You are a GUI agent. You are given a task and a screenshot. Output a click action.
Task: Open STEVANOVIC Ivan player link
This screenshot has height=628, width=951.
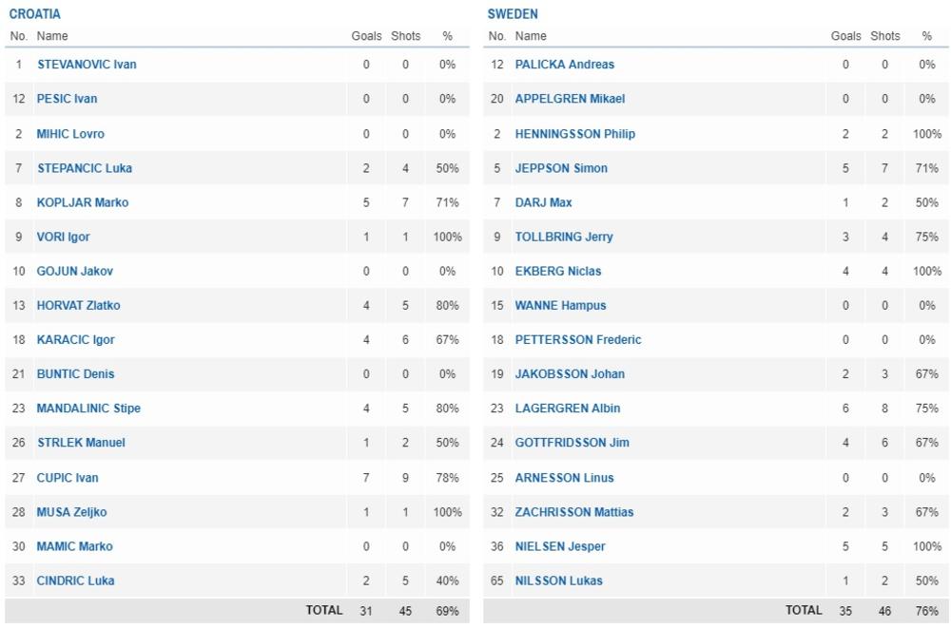click(87, 65)
